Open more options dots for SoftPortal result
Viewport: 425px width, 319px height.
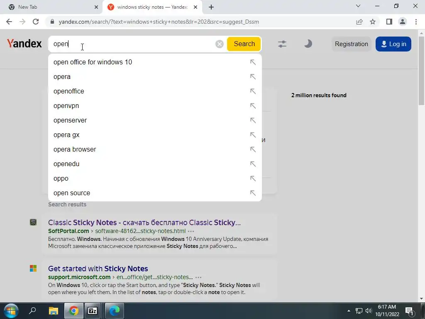[x=191, y=231]
